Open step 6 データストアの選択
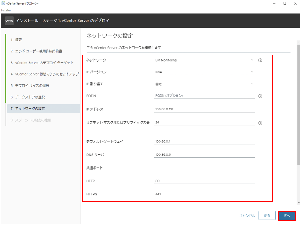This screenshot has height=225, width=301. tap(28, 97)
